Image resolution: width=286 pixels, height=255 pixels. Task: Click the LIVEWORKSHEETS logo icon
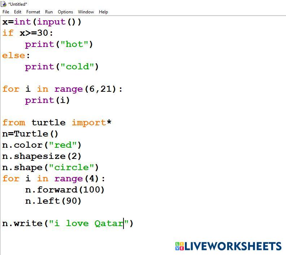tap(179, 246)
